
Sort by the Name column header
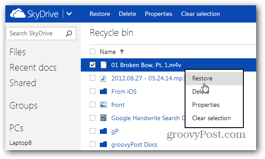108,52
